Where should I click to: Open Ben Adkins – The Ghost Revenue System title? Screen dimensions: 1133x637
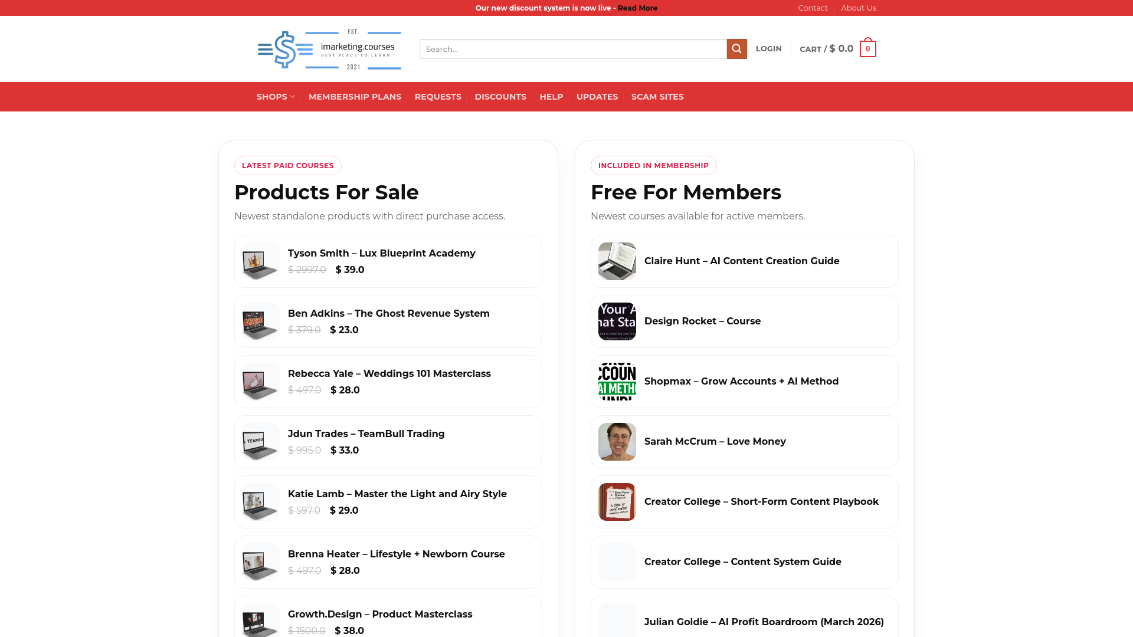point(389,313)
